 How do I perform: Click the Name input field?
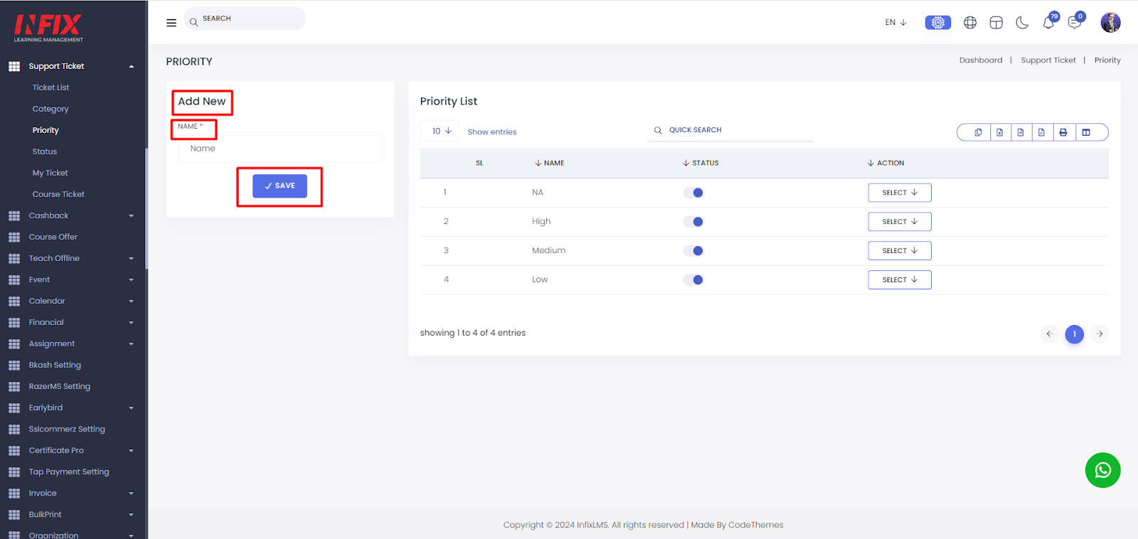[280, 149]
